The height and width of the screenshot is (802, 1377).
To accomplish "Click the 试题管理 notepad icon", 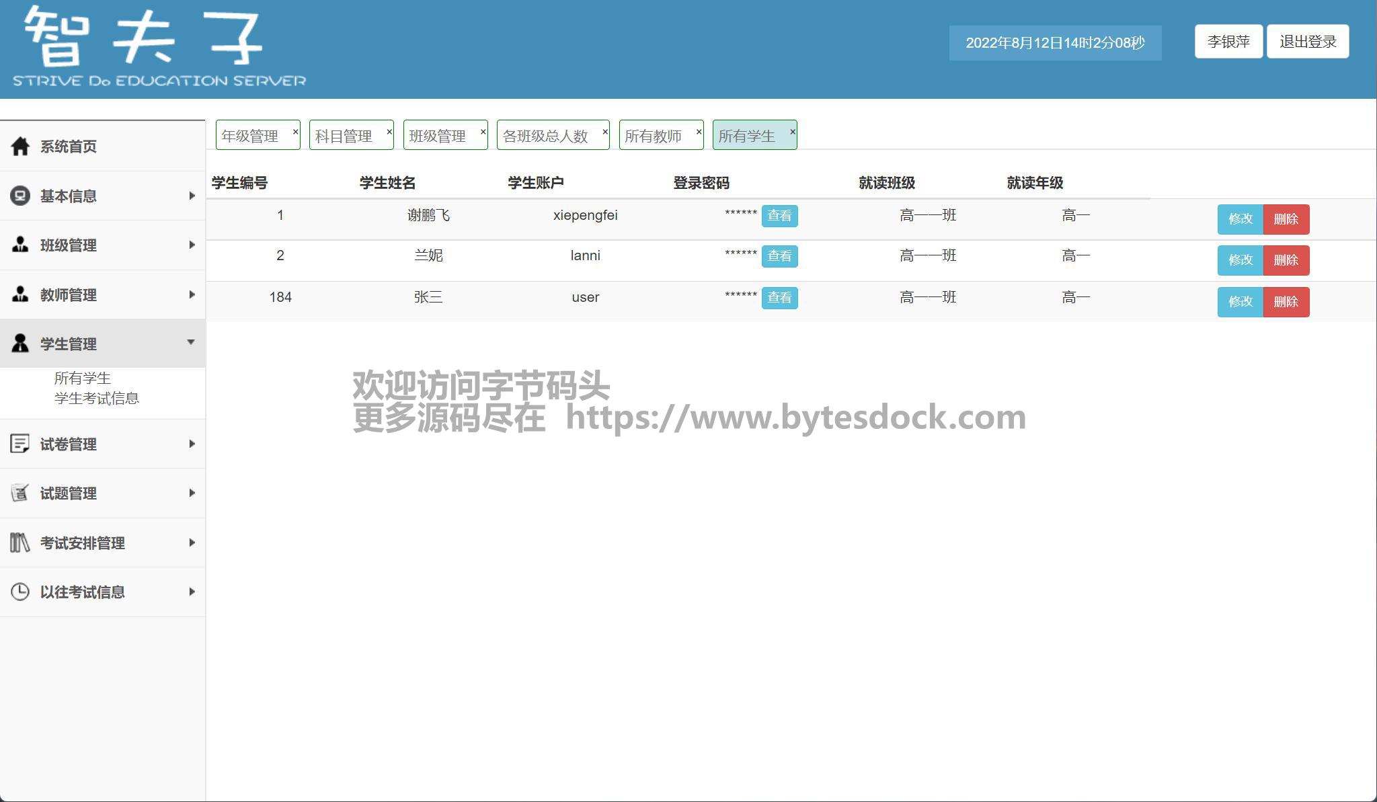I will tap(20, 493).
